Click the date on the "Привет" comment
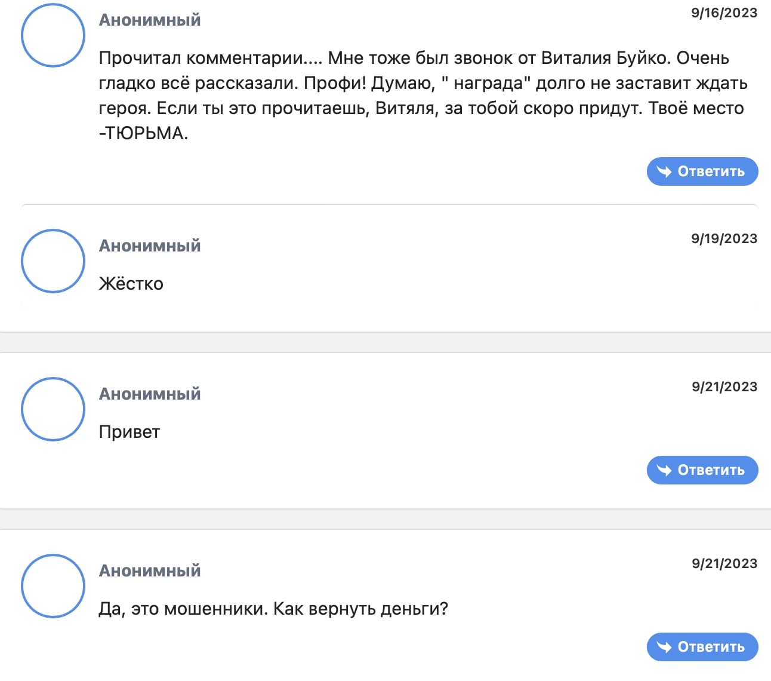Screen dimensions: 771x681 point(724,387)
